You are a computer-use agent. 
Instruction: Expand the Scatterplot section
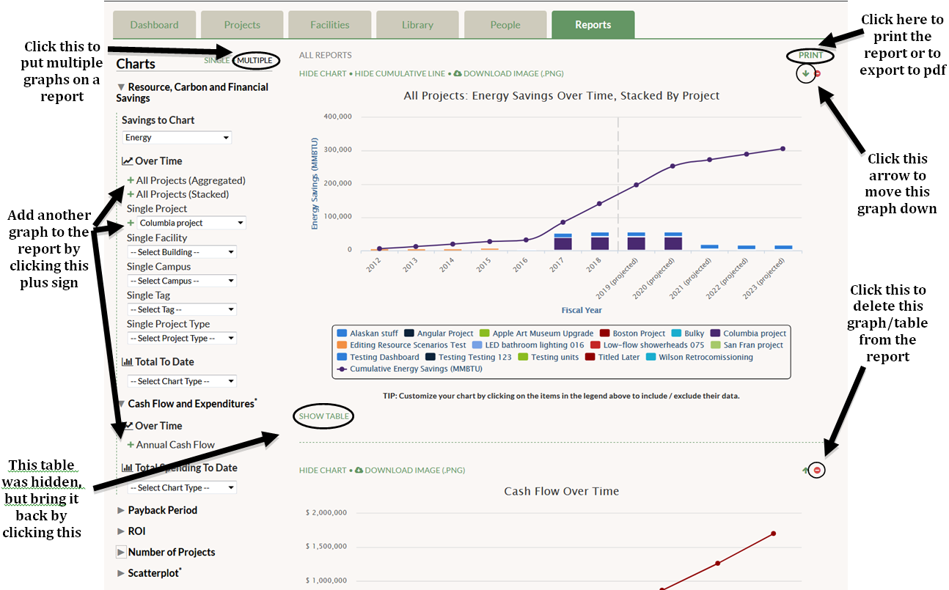click(121, 573)
